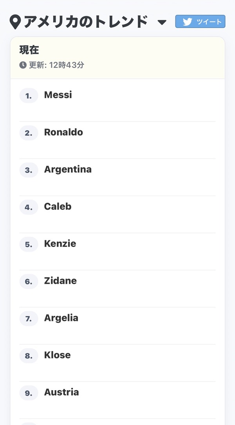Click the 現在 section header

(29, 50)
